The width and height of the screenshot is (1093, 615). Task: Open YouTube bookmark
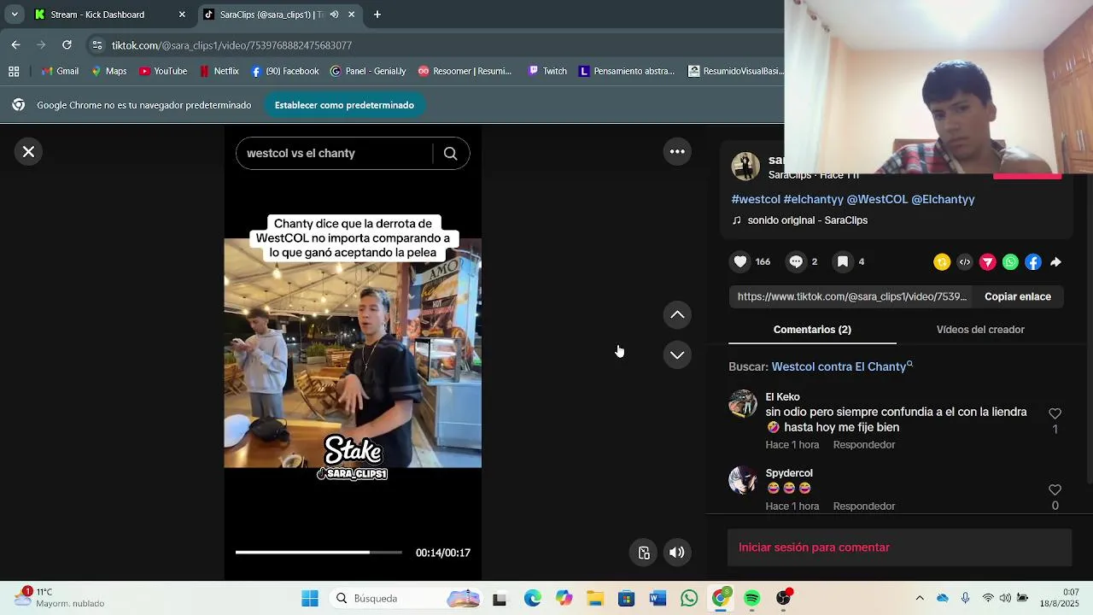(x=163, y=72)
